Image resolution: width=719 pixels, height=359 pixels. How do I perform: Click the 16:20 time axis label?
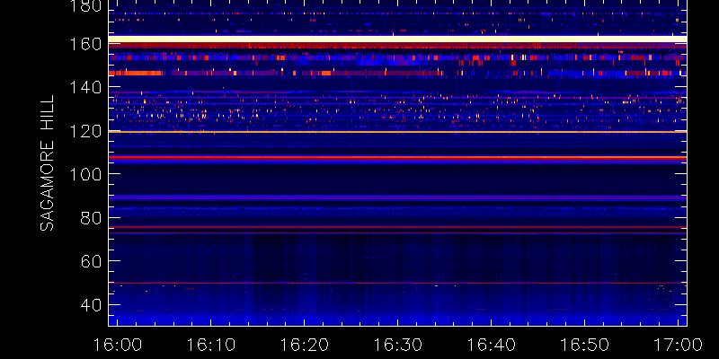point(304,345)
